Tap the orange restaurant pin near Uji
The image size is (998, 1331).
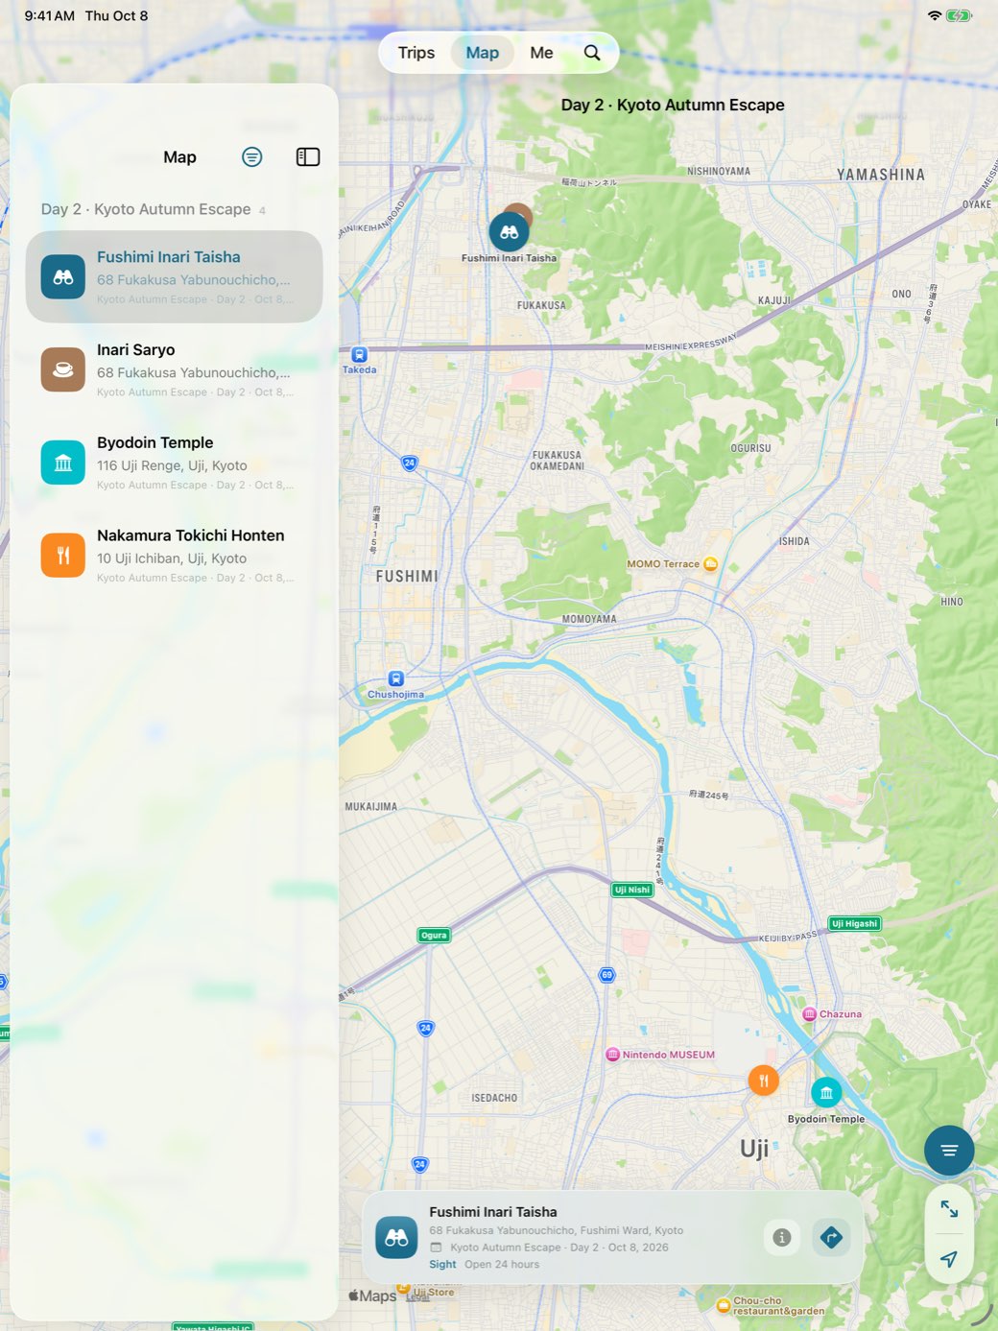pos(764,1081)
